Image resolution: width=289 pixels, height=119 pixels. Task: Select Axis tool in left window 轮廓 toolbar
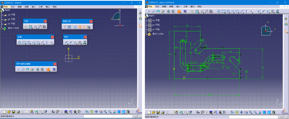(x=47, y=43)
